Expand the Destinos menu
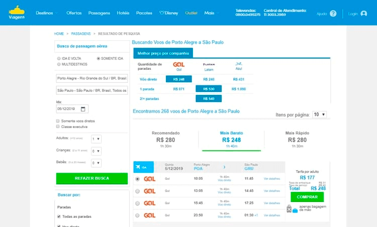This screenshot has height=227, width=377. coord(47,13)
